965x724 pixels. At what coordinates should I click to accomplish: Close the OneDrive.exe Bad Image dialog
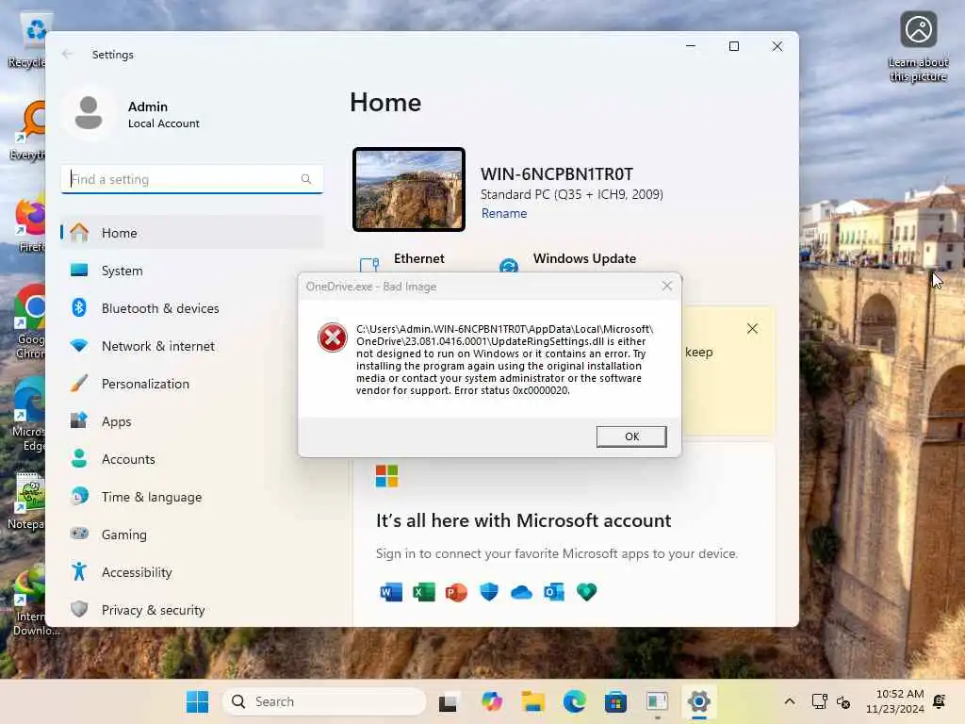point(667,286)
